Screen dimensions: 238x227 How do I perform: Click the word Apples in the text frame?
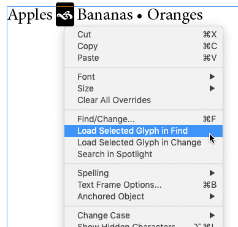tap(30, 16)
